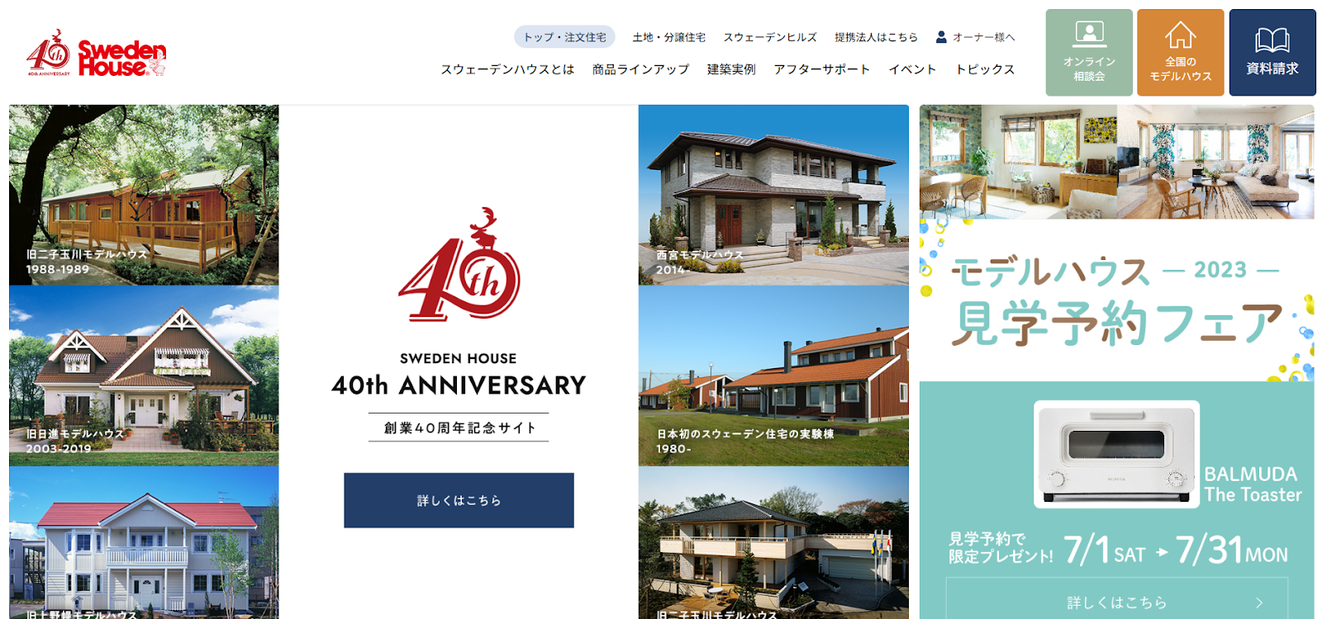The height and width of the screenshot is (619, 1322).
Task: Go to スウェーデンヒルズ link
Action: pos(770,37)
